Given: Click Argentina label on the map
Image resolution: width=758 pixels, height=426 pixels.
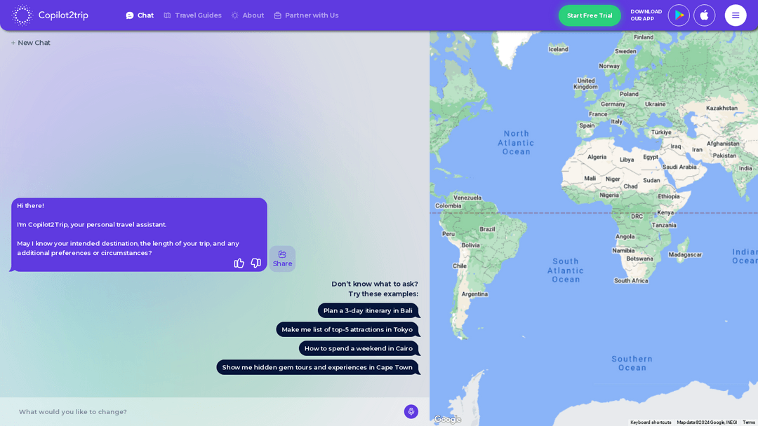Looking at the screenshot, I should [474, 294].
